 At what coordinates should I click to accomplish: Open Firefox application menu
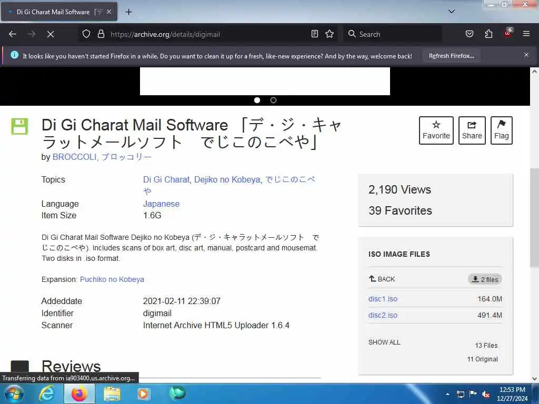click(x=526, y=34)
